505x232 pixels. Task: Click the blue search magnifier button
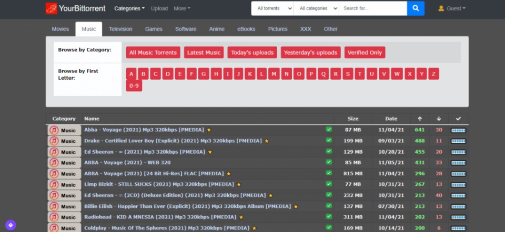pos(416,8)
